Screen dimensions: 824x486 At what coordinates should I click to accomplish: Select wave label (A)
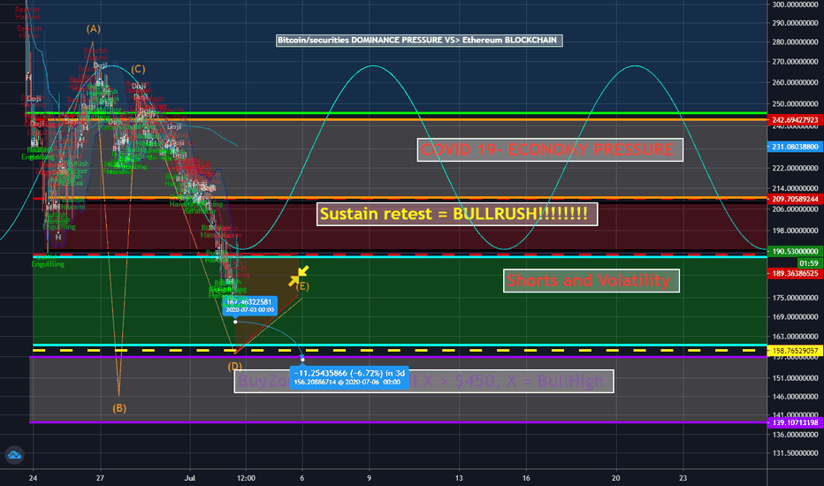94,29
